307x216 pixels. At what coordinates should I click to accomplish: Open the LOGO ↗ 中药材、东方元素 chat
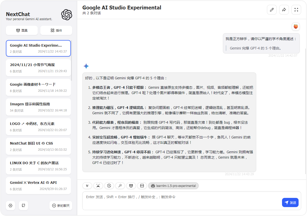point(38,127)
